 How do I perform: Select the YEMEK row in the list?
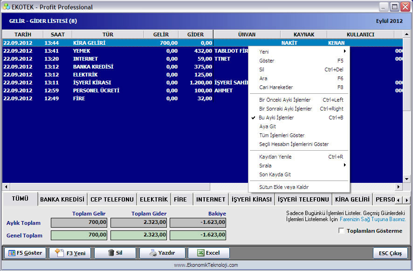click(x=203, y=51)
